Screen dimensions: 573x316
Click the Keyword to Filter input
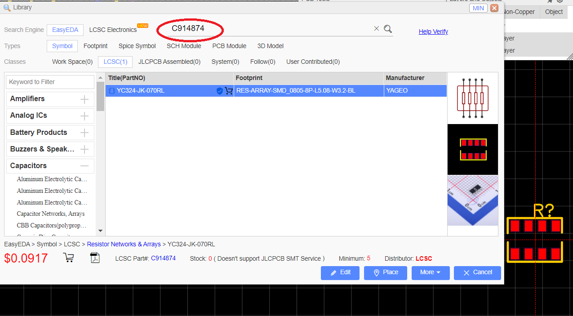click(x=50, y=82)
